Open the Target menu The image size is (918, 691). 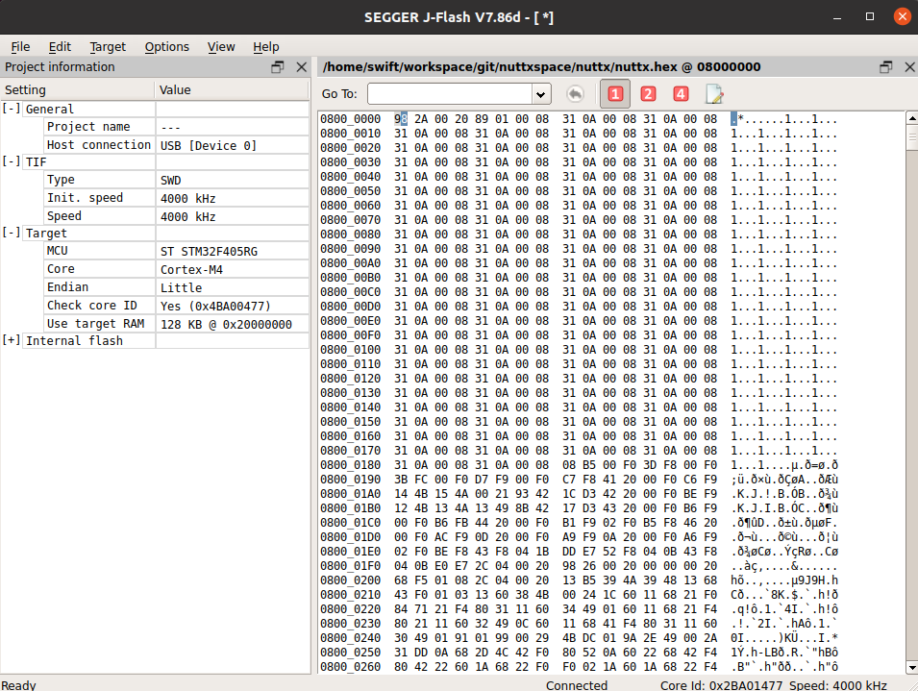[x=108, y=47]
